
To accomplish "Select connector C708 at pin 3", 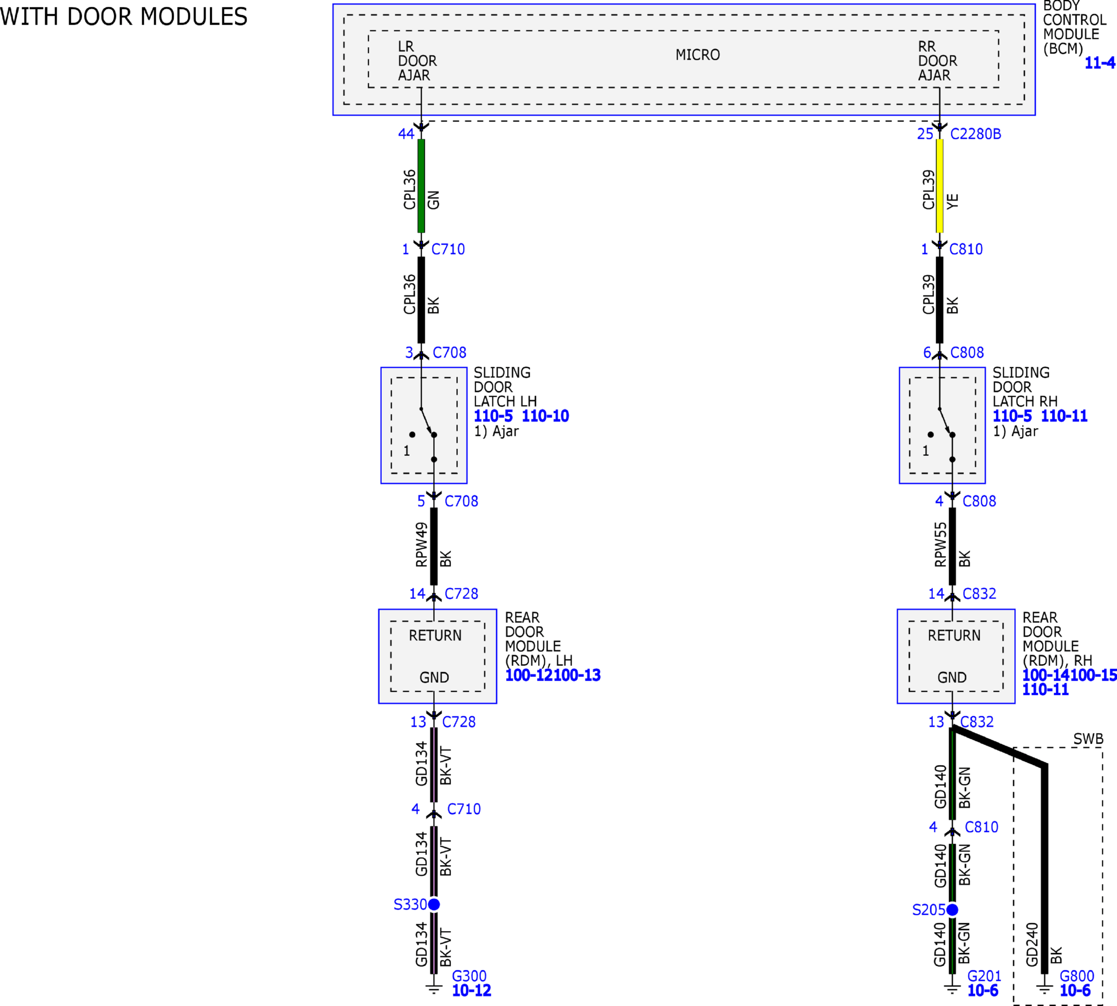I will pos(449,353).
